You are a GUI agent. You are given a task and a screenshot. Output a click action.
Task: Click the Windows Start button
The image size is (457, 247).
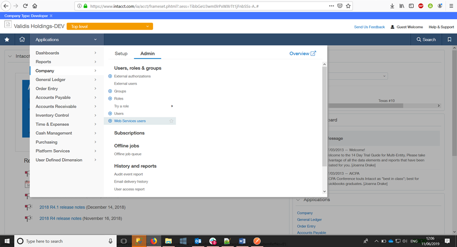click(x=7, y=241)
